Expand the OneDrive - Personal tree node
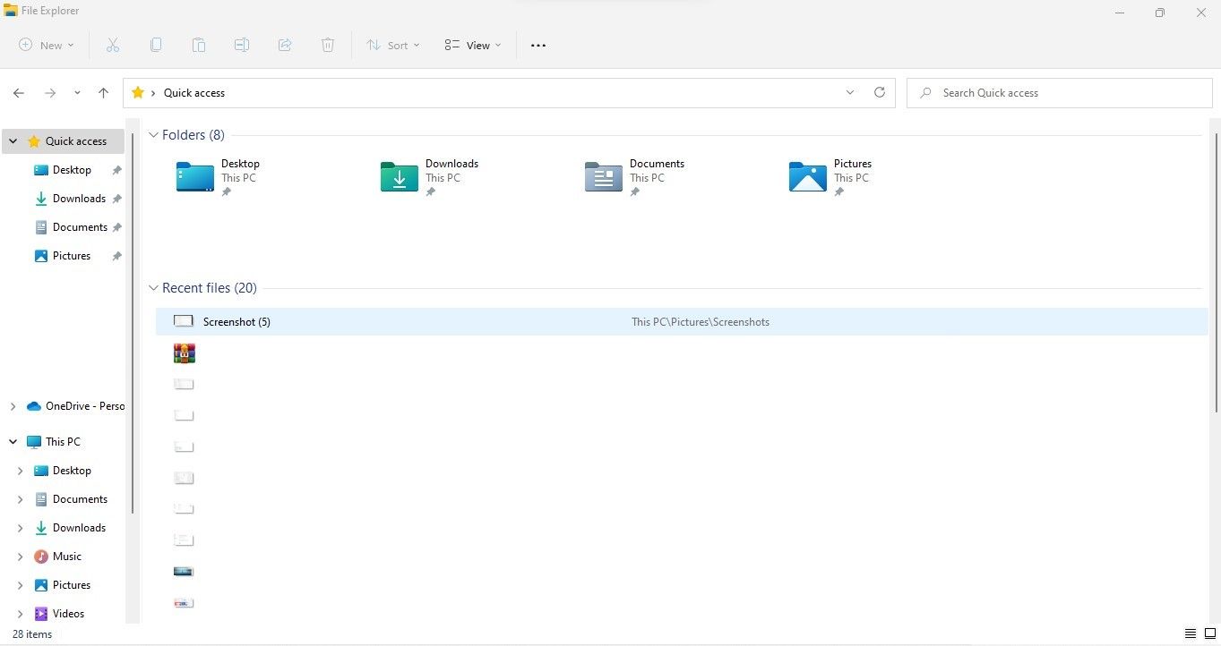 13,406
